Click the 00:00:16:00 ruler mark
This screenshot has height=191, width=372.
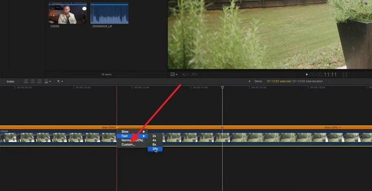tap(259, 88)
